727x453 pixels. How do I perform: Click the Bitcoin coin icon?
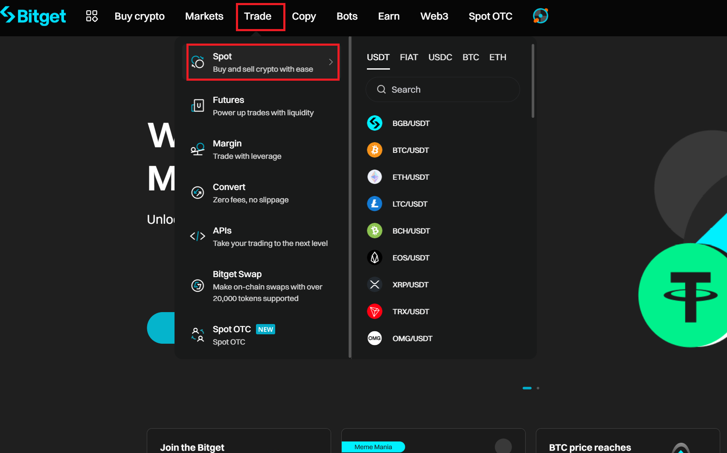(x=375, y=150)
